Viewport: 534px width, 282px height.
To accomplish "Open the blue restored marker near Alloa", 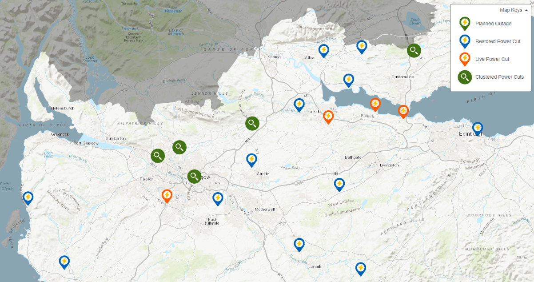I will coord(323,51).
